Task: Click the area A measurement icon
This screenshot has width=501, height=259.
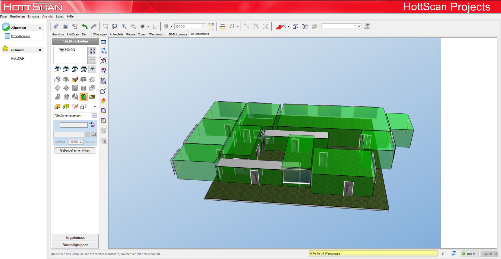Action: point(104,110)
